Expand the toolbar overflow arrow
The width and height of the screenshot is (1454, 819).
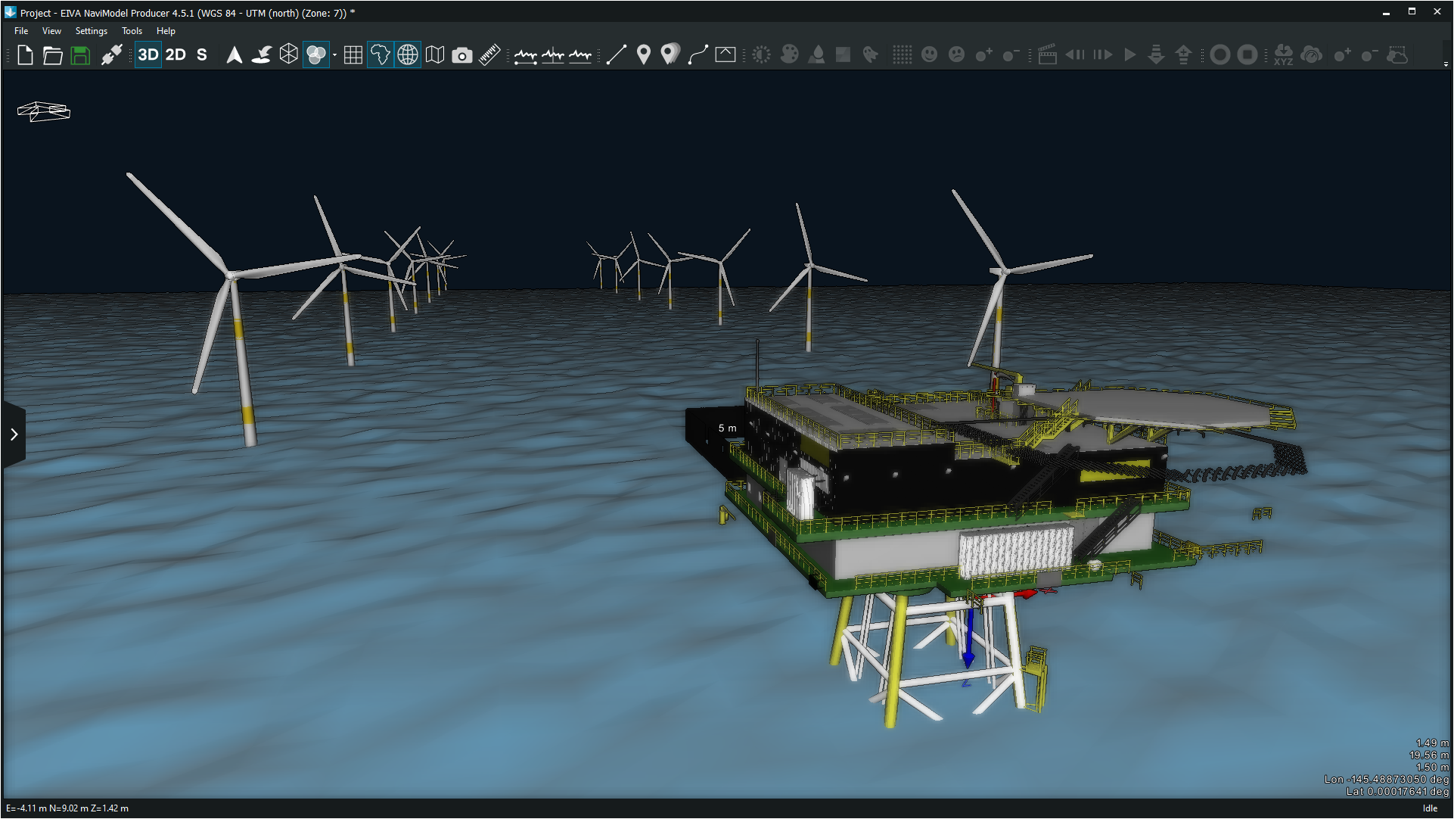click(x=1446, y=64)
